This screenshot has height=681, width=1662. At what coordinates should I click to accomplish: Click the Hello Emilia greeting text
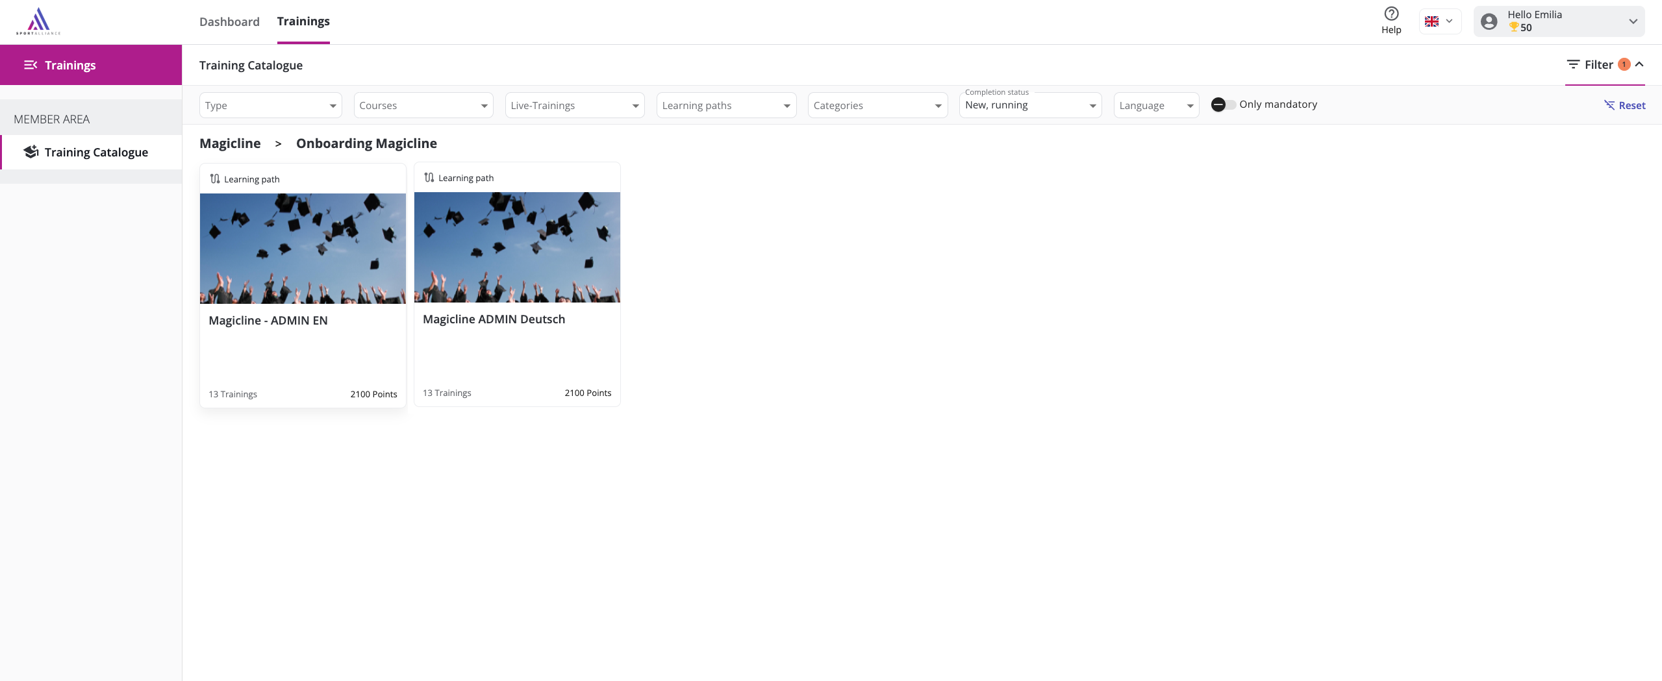(1535, 14)
